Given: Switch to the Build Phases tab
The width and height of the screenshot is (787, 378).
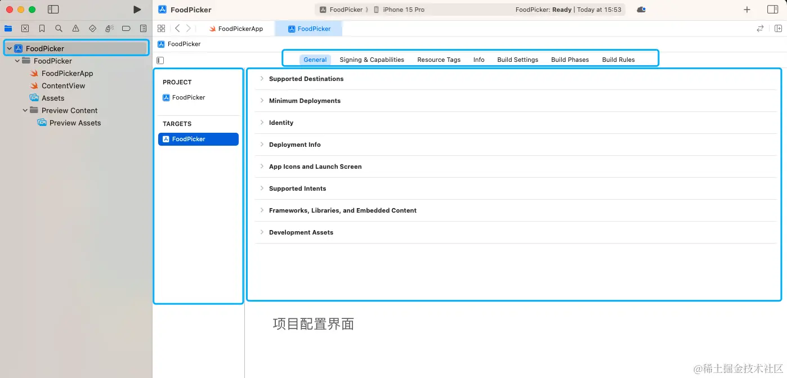Looking at the screenshot, I should click(x=570, y=60).
